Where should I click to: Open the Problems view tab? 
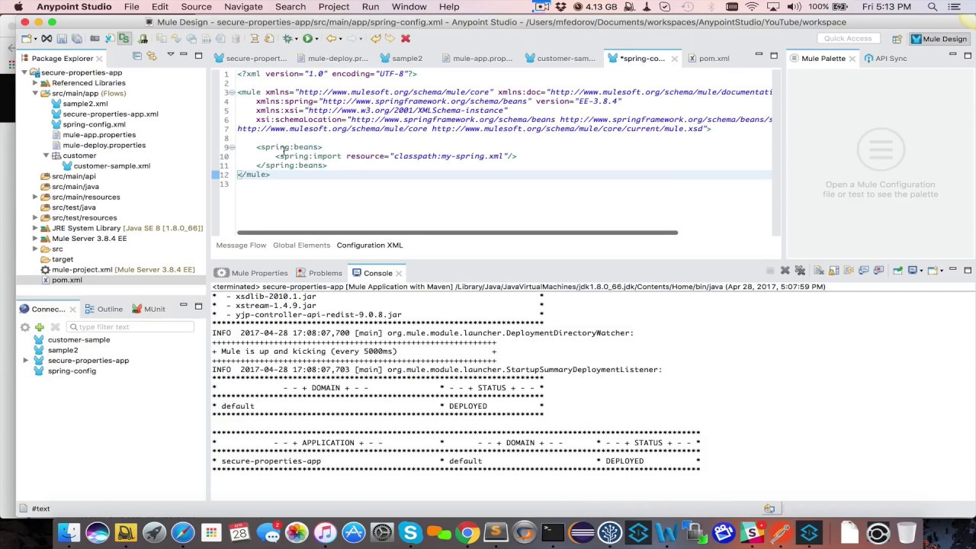click(x=319, y=273)
